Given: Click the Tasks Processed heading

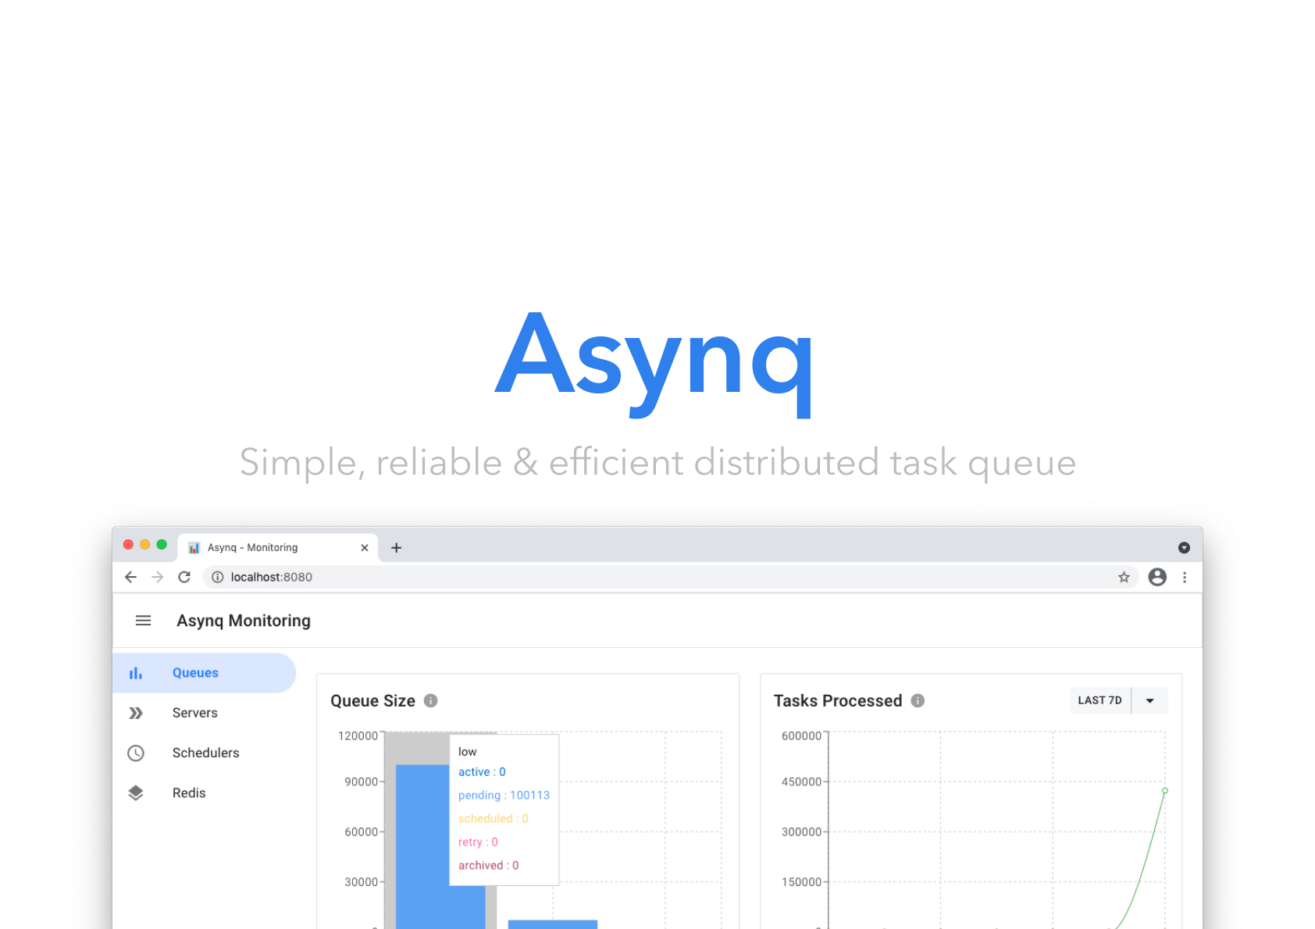Looking at the screenshot, I should coord(838,701).
